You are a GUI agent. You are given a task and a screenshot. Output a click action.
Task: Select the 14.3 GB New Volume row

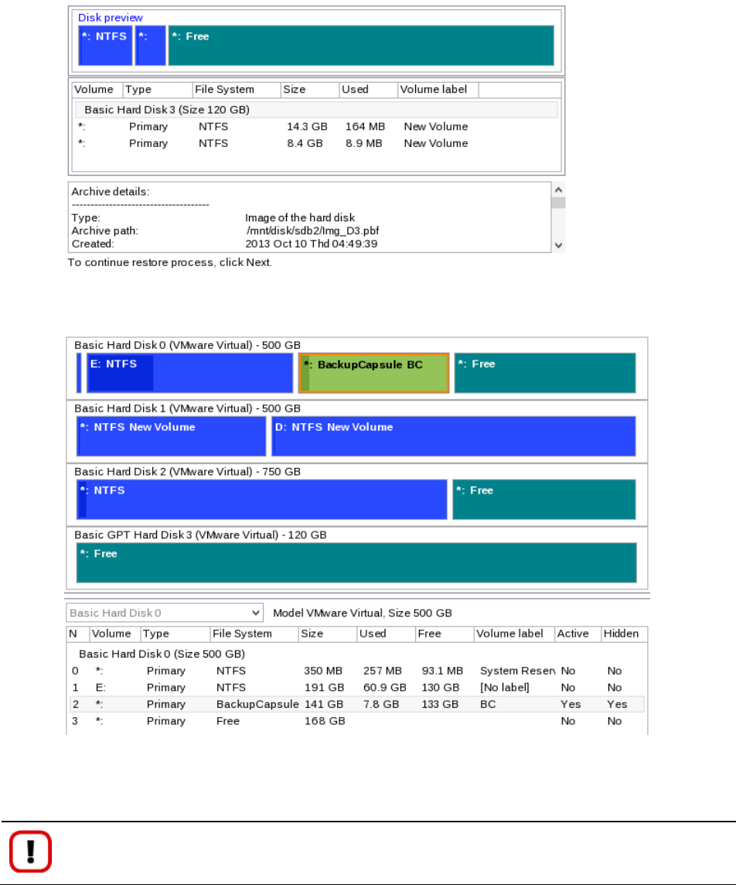(316, 126)
